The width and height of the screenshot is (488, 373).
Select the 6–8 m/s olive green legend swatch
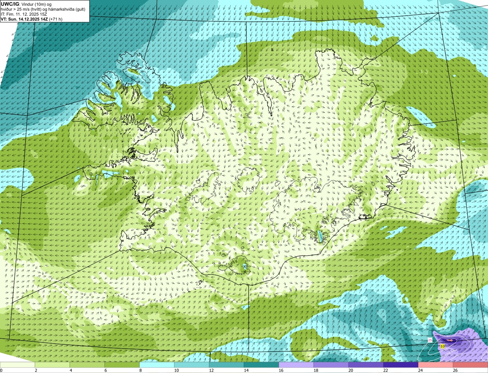[x=123, y=365]
